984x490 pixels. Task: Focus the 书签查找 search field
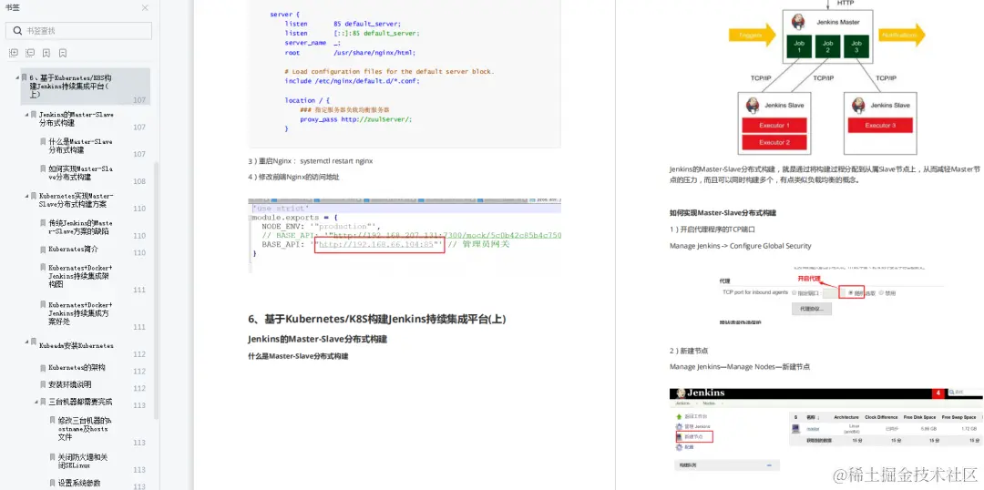(x=78, y=31)
